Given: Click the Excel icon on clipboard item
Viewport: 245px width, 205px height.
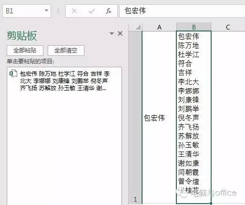Looking at the screenshot, I should pyautogui.click(x=13, y=73).
